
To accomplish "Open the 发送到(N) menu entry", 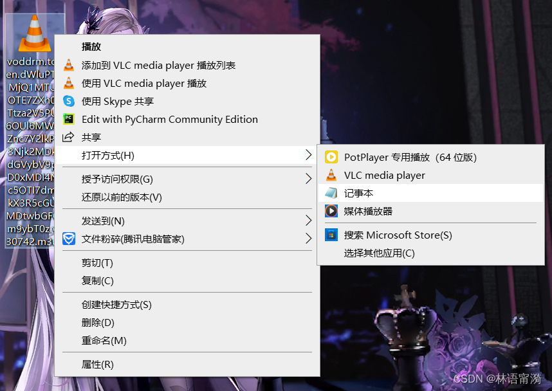I will 188,221.
